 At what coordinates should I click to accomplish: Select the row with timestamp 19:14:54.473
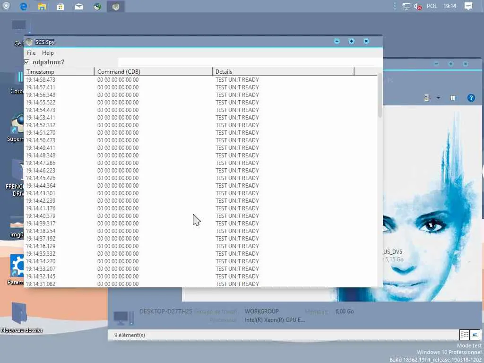click(200, 110)
